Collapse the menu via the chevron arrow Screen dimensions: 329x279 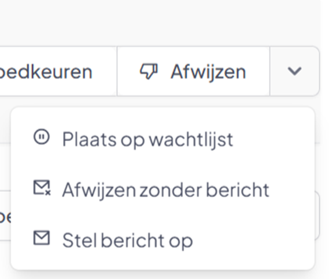(x=294, y=71)
